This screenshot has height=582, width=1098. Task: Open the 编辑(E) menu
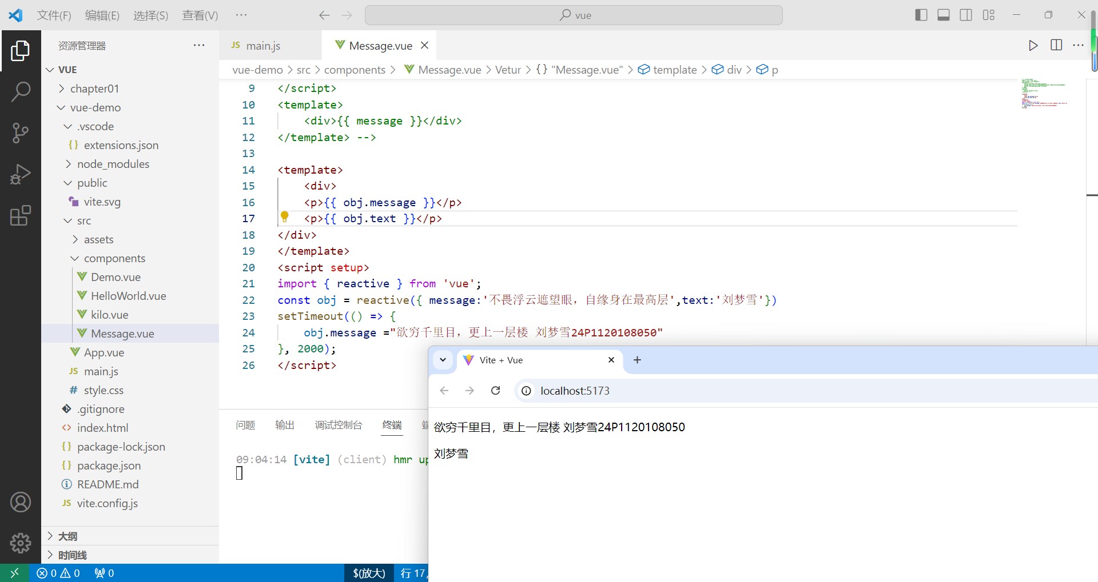(x=102, y=15)
